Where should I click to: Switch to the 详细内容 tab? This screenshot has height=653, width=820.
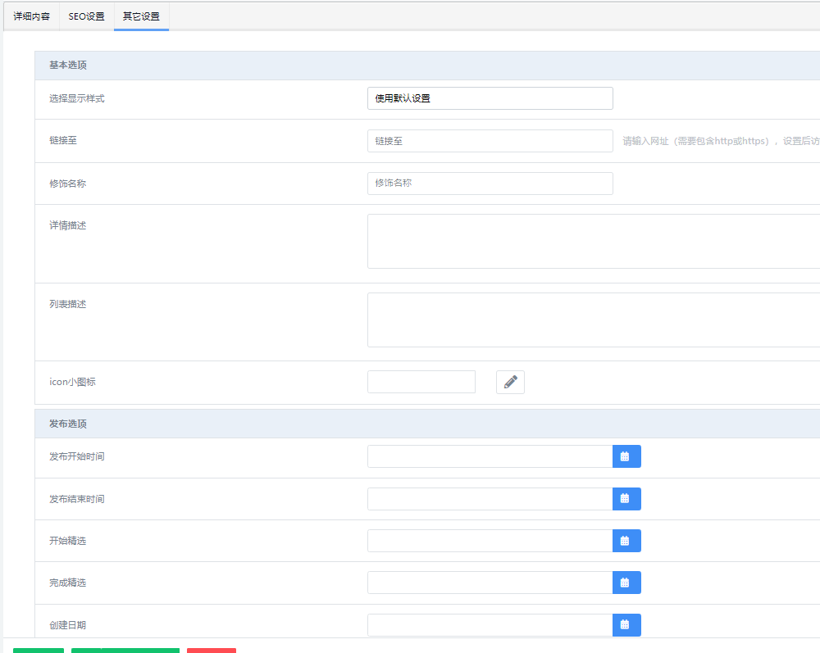point(31,16)
